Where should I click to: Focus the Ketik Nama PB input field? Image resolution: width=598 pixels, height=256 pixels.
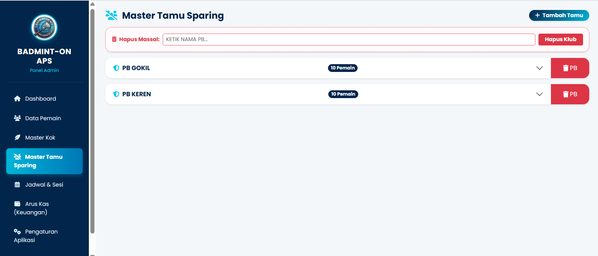[349, 40]
